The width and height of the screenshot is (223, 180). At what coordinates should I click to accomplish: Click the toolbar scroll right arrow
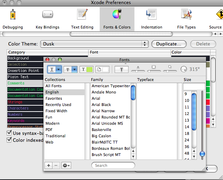[x=221, y=34]
